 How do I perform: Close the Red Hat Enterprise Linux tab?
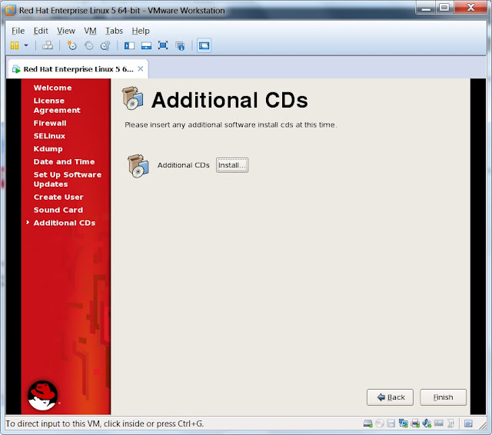coord(141,68)
